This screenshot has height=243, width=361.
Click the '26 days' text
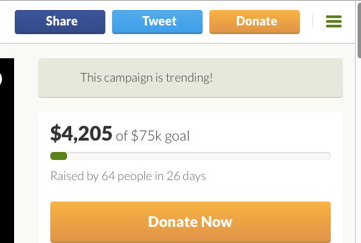pos(186,176)
